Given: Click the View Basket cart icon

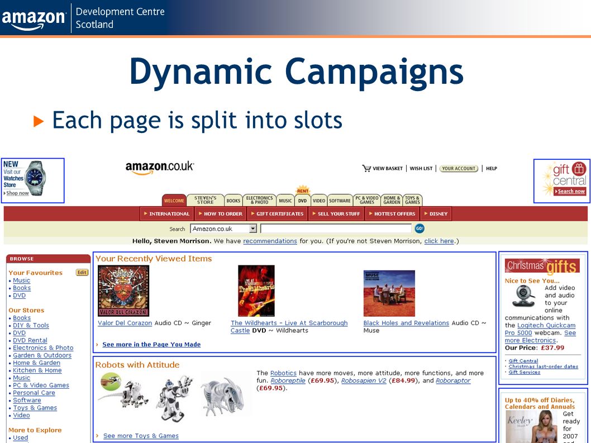Looking at the screenshot, I should 366,168.
